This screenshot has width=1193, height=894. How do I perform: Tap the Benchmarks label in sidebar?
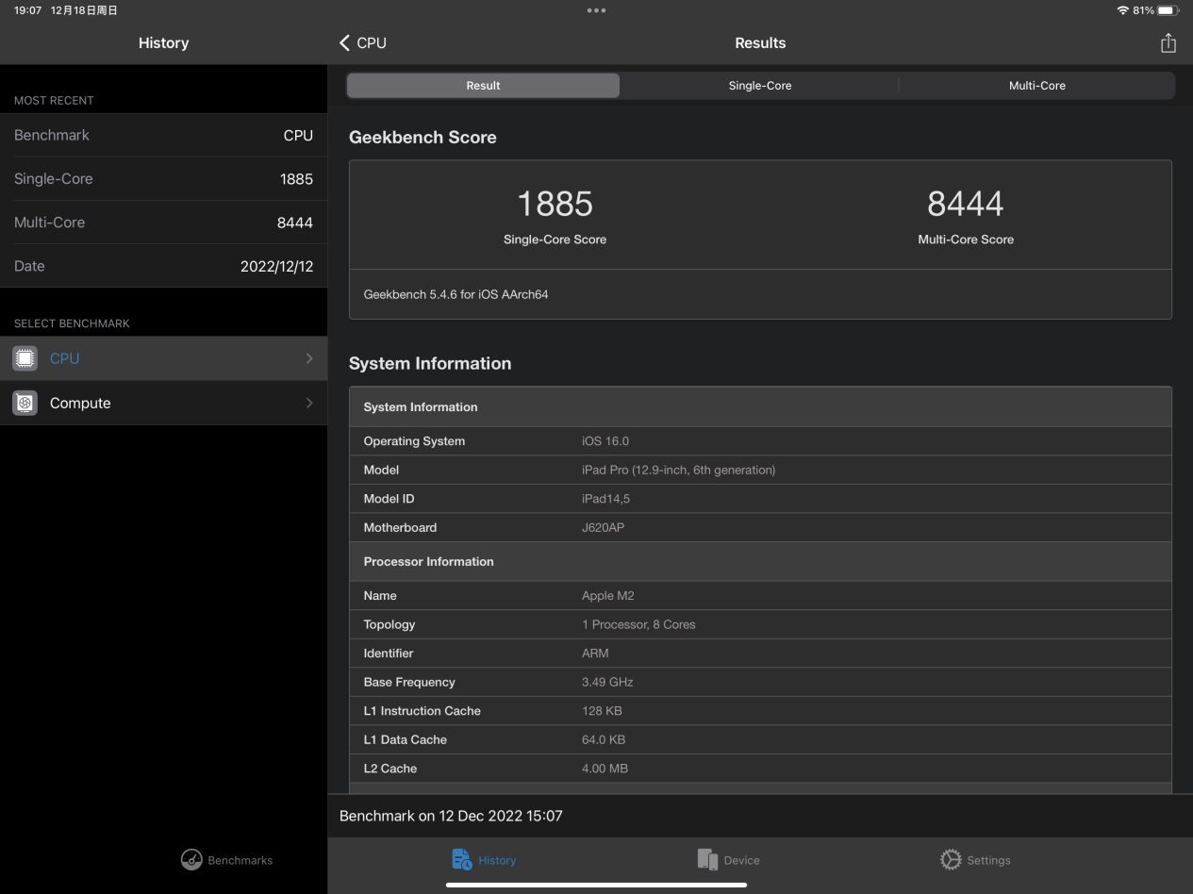coord(240,860)
